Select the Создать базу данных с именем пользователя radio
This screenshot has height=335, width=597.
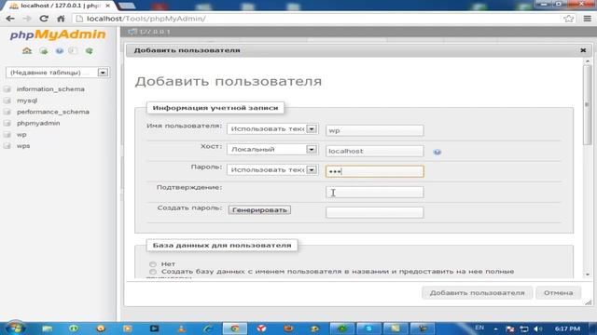click(153, 272)
